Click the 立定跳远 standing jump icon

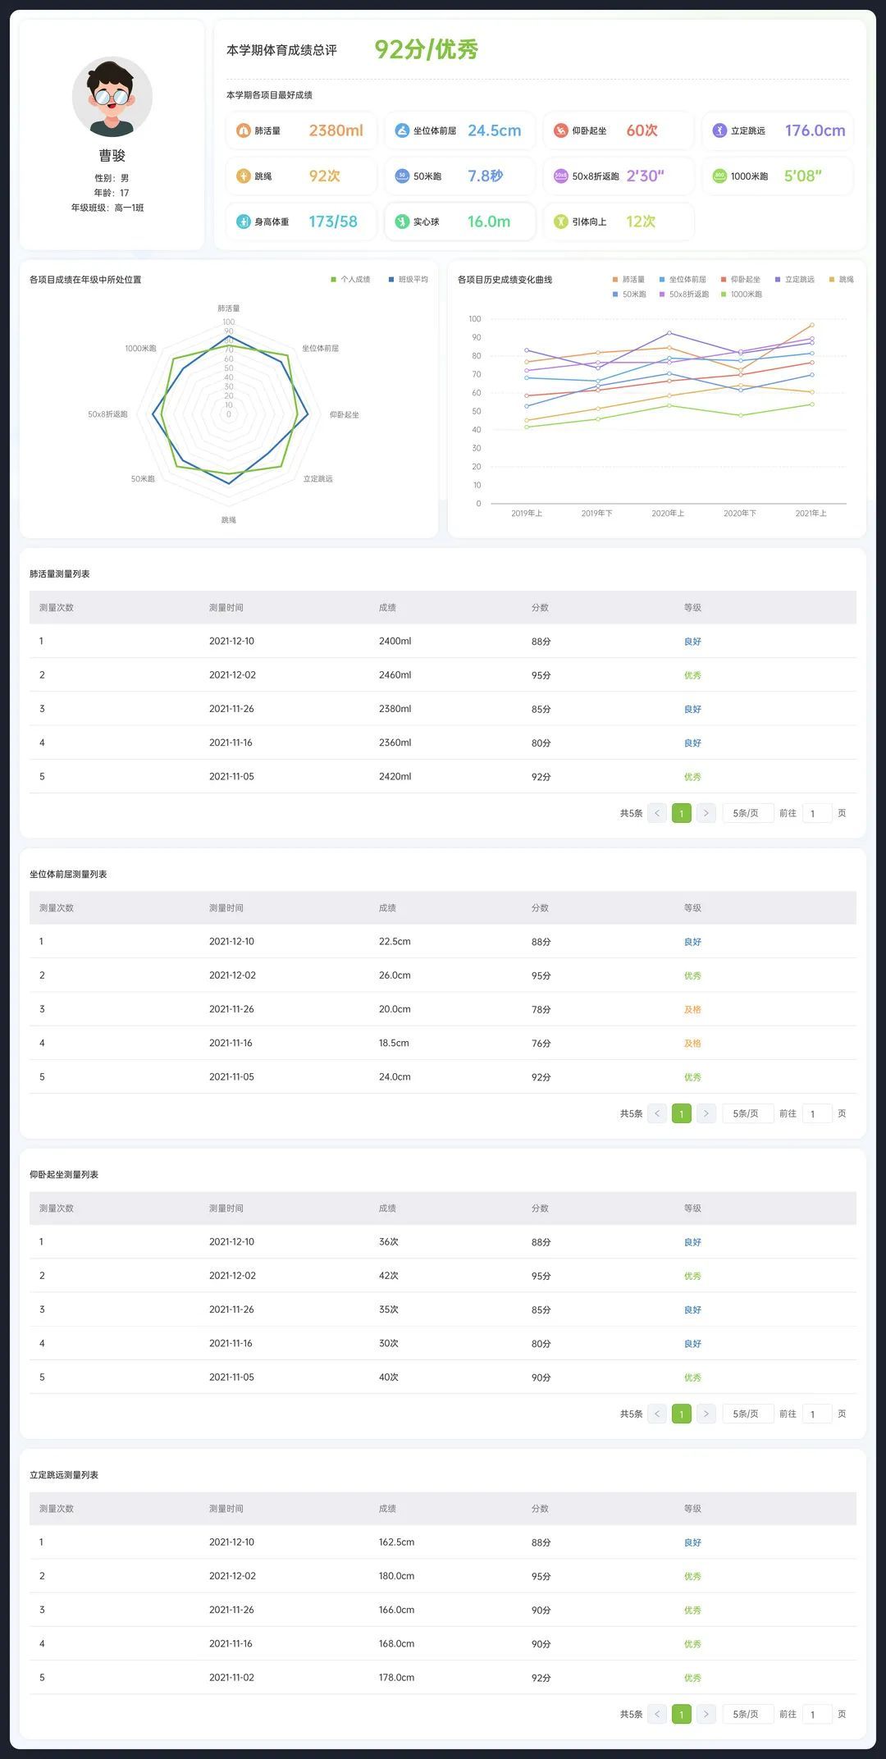(x=719, y=130)
